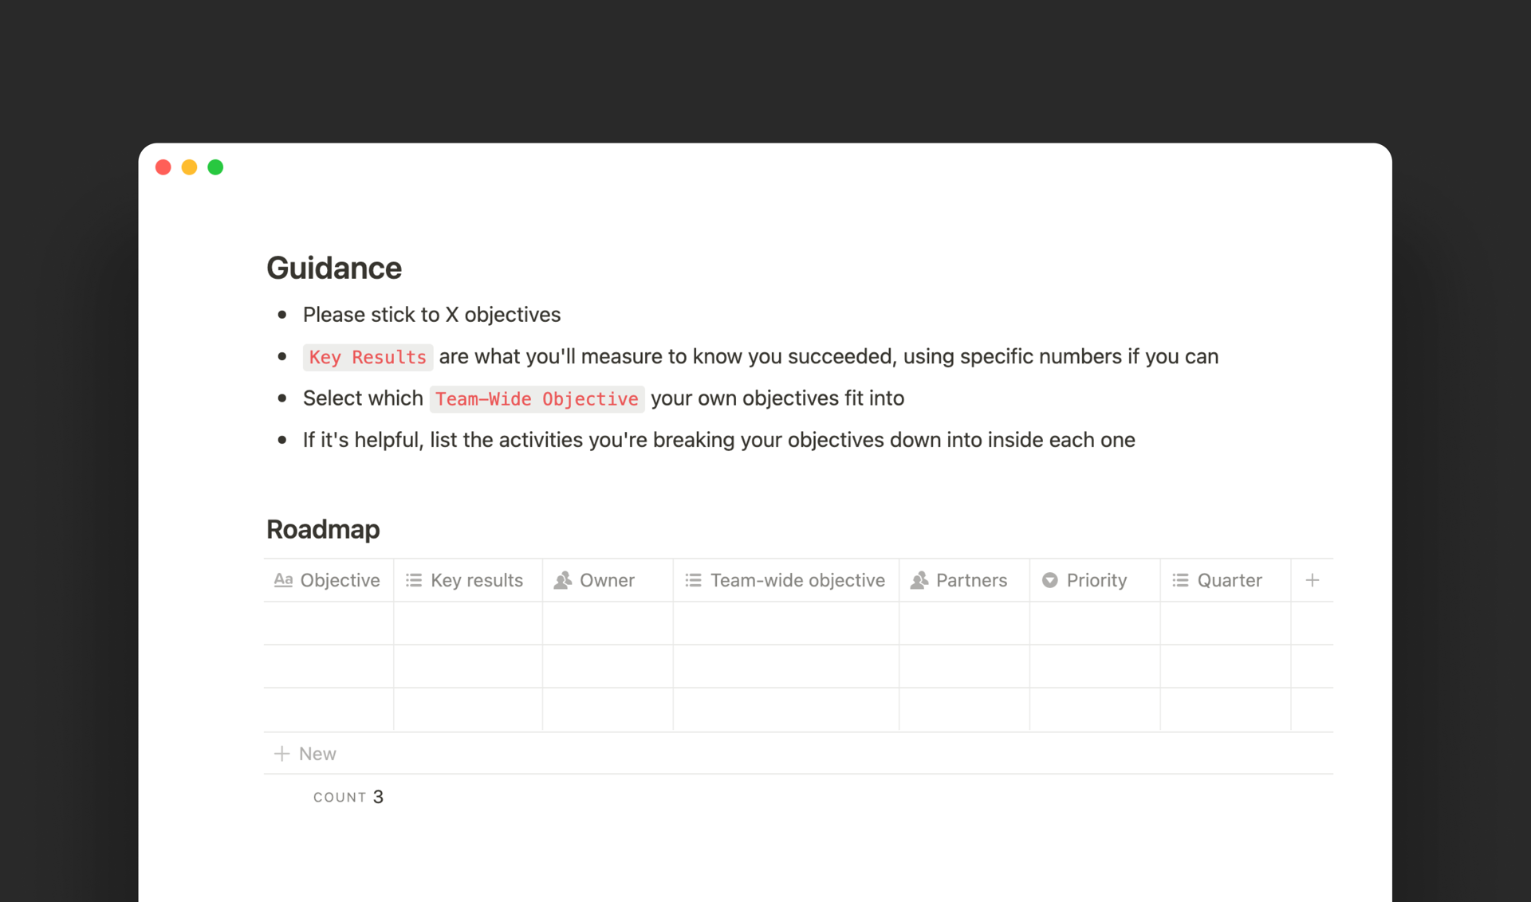
Task: Click the Key results list icon
Action: pos(414,580)
